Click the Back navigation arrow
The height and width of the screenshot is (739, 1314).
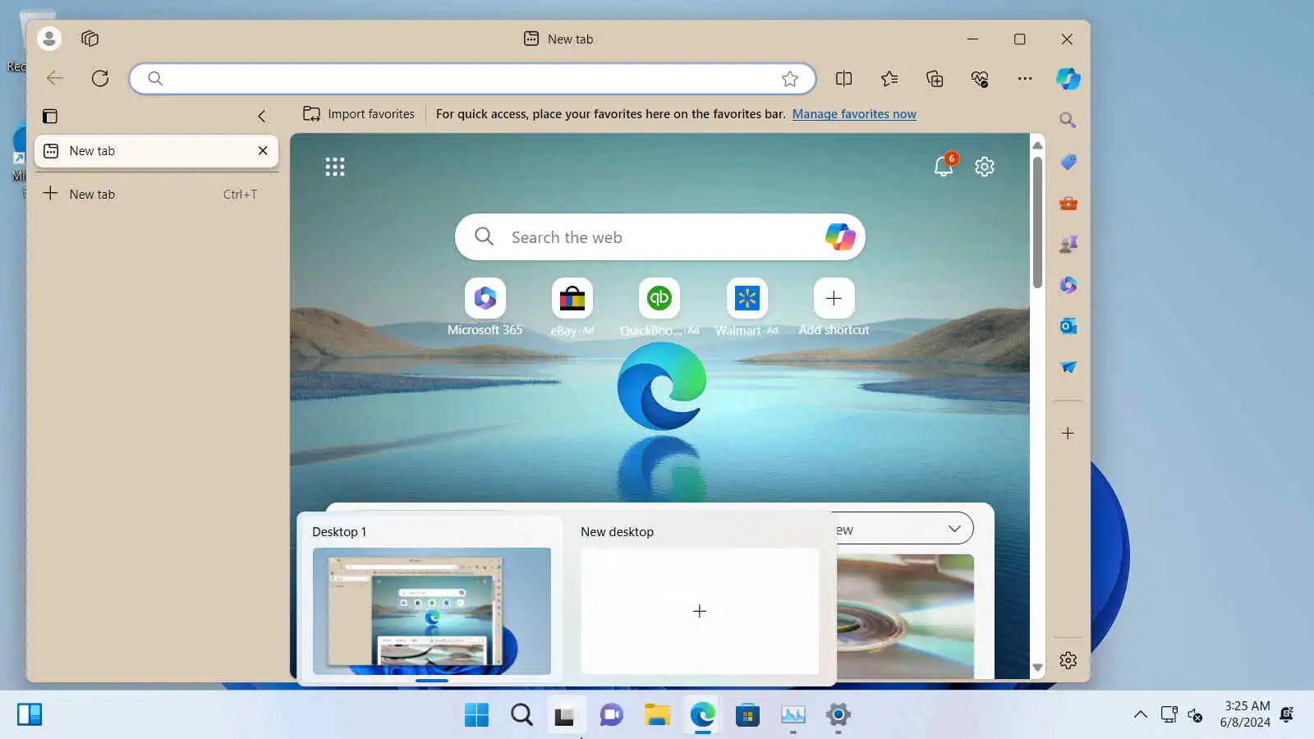pyautogui.click(x=55, y=78)
